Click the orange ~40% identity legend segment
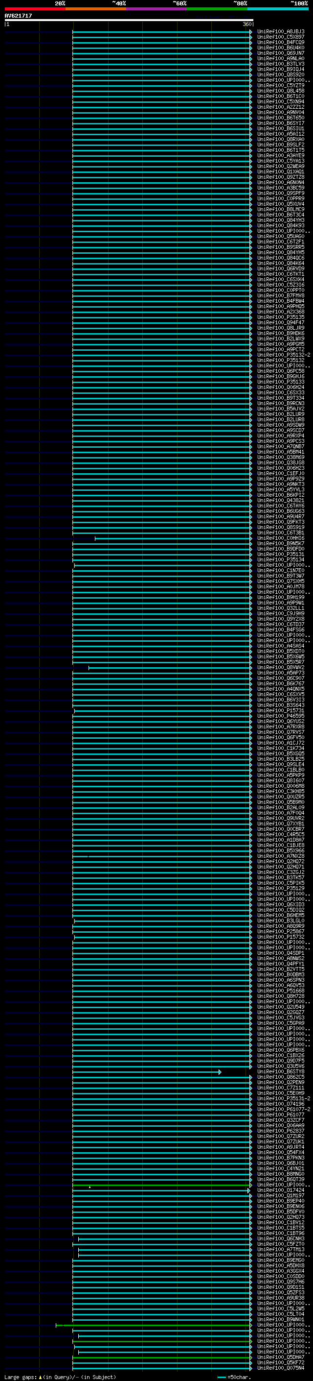 96,9
